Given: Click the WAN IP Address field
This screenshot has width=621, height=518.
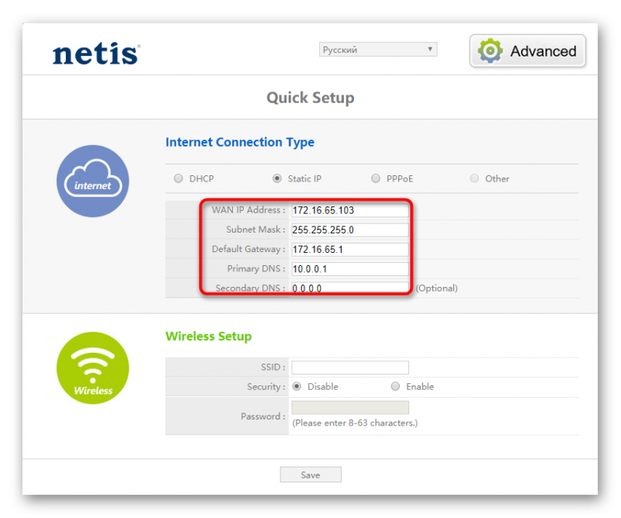Looking at the screenshot, I should click(x=350, y=210).
